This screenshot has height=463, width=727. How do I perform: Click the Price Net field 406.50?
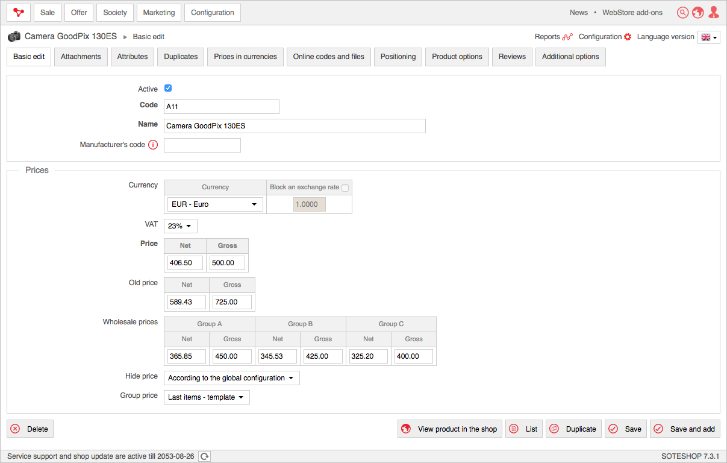pyautogui.click(x=185, y=263)
